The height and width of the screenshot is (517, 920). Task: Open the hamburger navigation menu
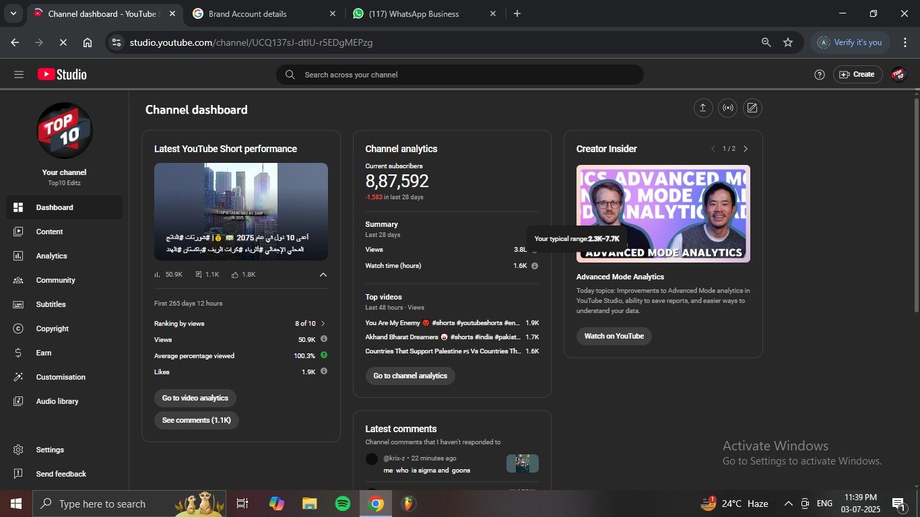point(19,75)
